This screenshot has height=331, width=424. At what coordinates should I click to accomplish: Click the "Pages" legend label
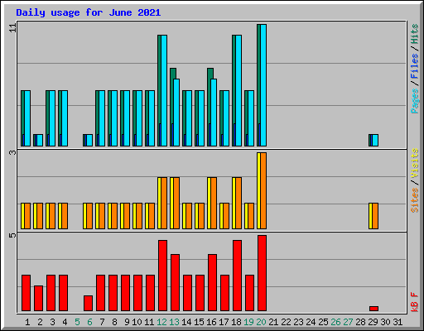coord(415,101)
